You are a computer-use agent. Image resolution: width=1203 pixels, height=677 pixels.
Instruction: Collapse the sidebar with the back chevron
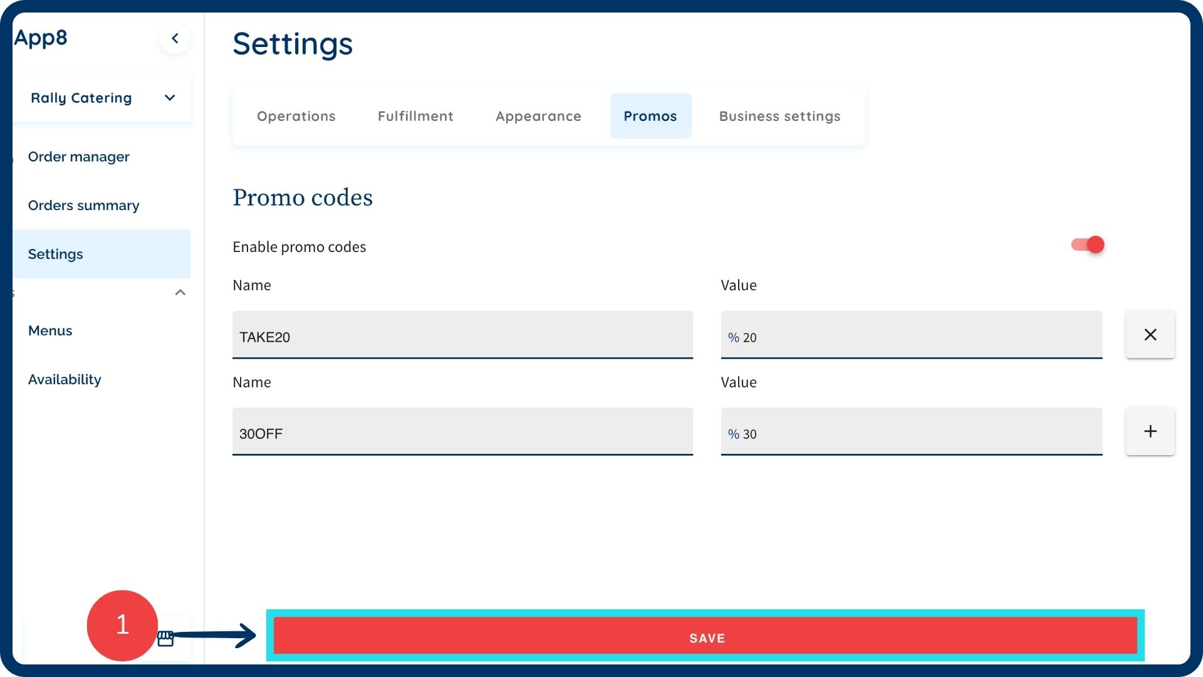(x=175, y=38)
